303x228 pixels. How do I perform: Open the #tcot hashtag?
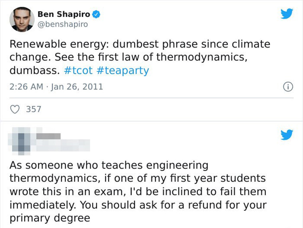pyautogui.click(x=78, y=70)
